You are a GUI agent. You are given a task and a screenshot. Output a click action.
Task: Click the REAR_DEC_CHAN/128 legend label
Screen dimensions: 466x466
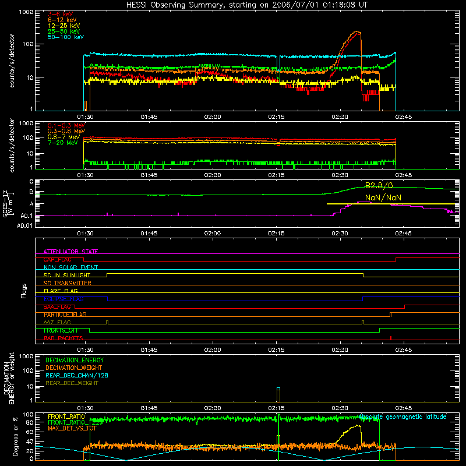coord(77,375)
